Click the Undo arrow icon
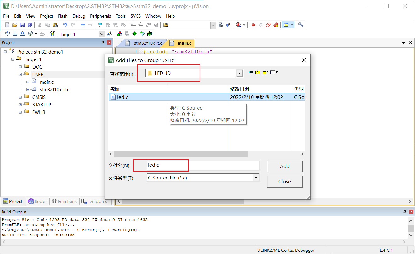415x254 pixels. coord(65,25)
